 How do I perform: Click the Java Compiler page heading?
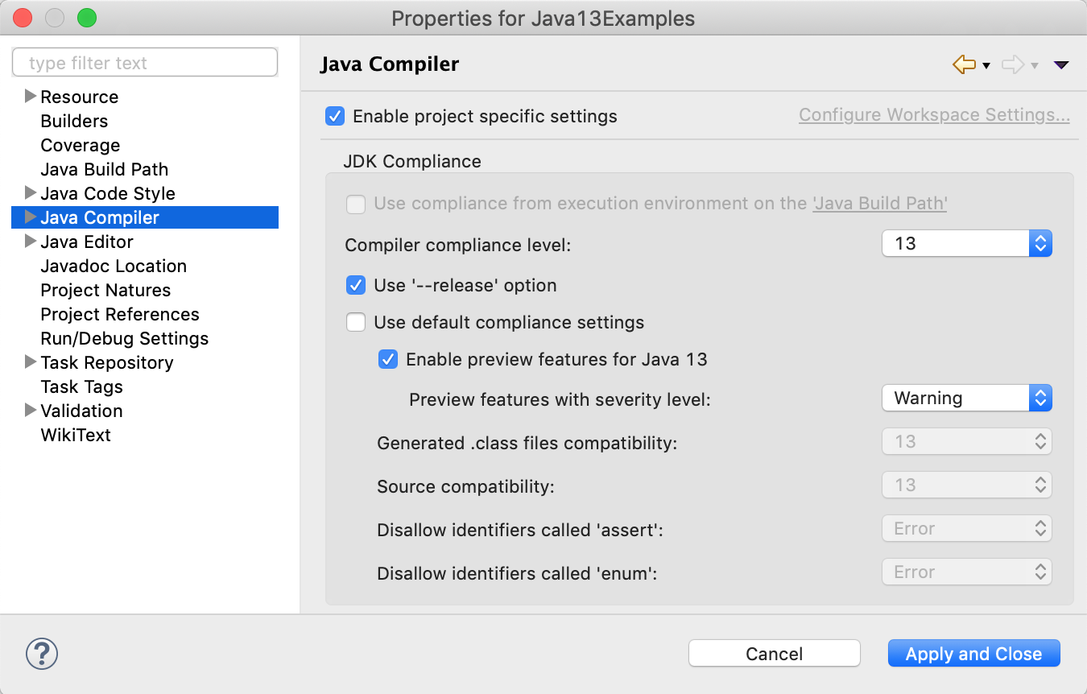[x=390, y=64]
